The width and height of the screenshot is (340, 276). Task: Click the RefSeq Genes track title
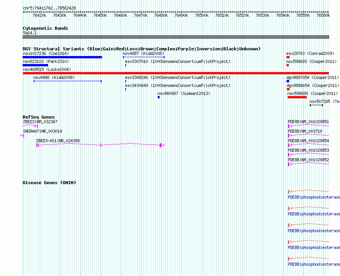39,117
